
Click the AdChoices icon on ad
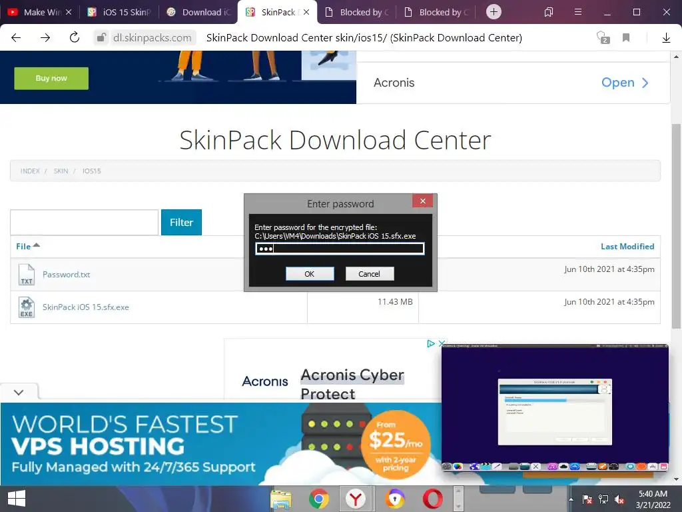(x=431, y=343)
